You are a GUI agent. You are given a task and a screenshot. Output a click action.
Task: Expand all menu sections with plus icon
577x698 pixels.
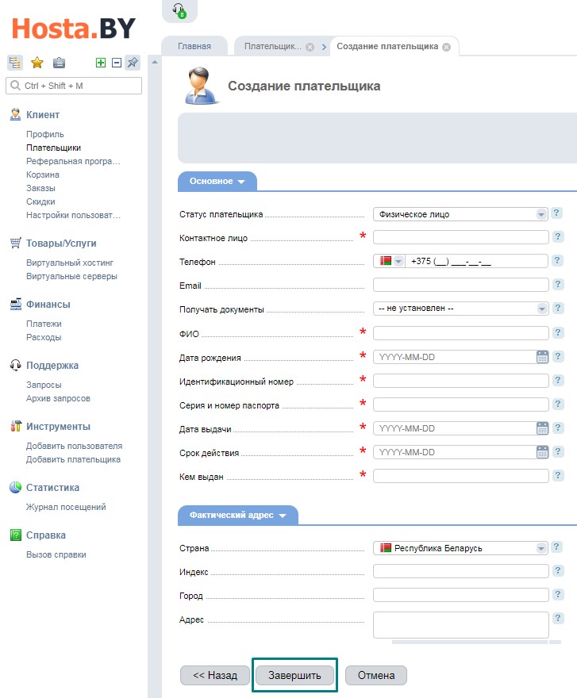click(x=101, y=63)
